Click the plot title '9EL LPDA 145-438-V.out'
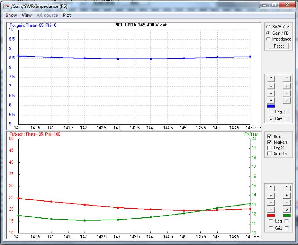 (x=141, y=25)
